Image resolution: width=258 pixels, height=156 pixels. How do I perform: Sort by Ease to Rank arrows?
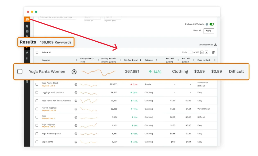(215, 60)
